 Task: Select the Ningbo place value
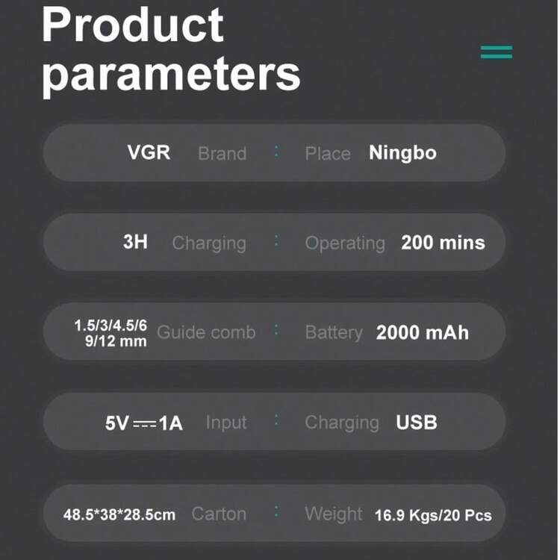(402, 153)
